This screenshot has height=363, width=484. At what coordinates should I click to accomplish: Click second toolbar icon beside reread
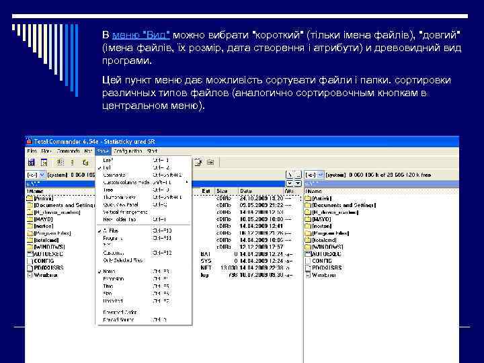[44, 162]
